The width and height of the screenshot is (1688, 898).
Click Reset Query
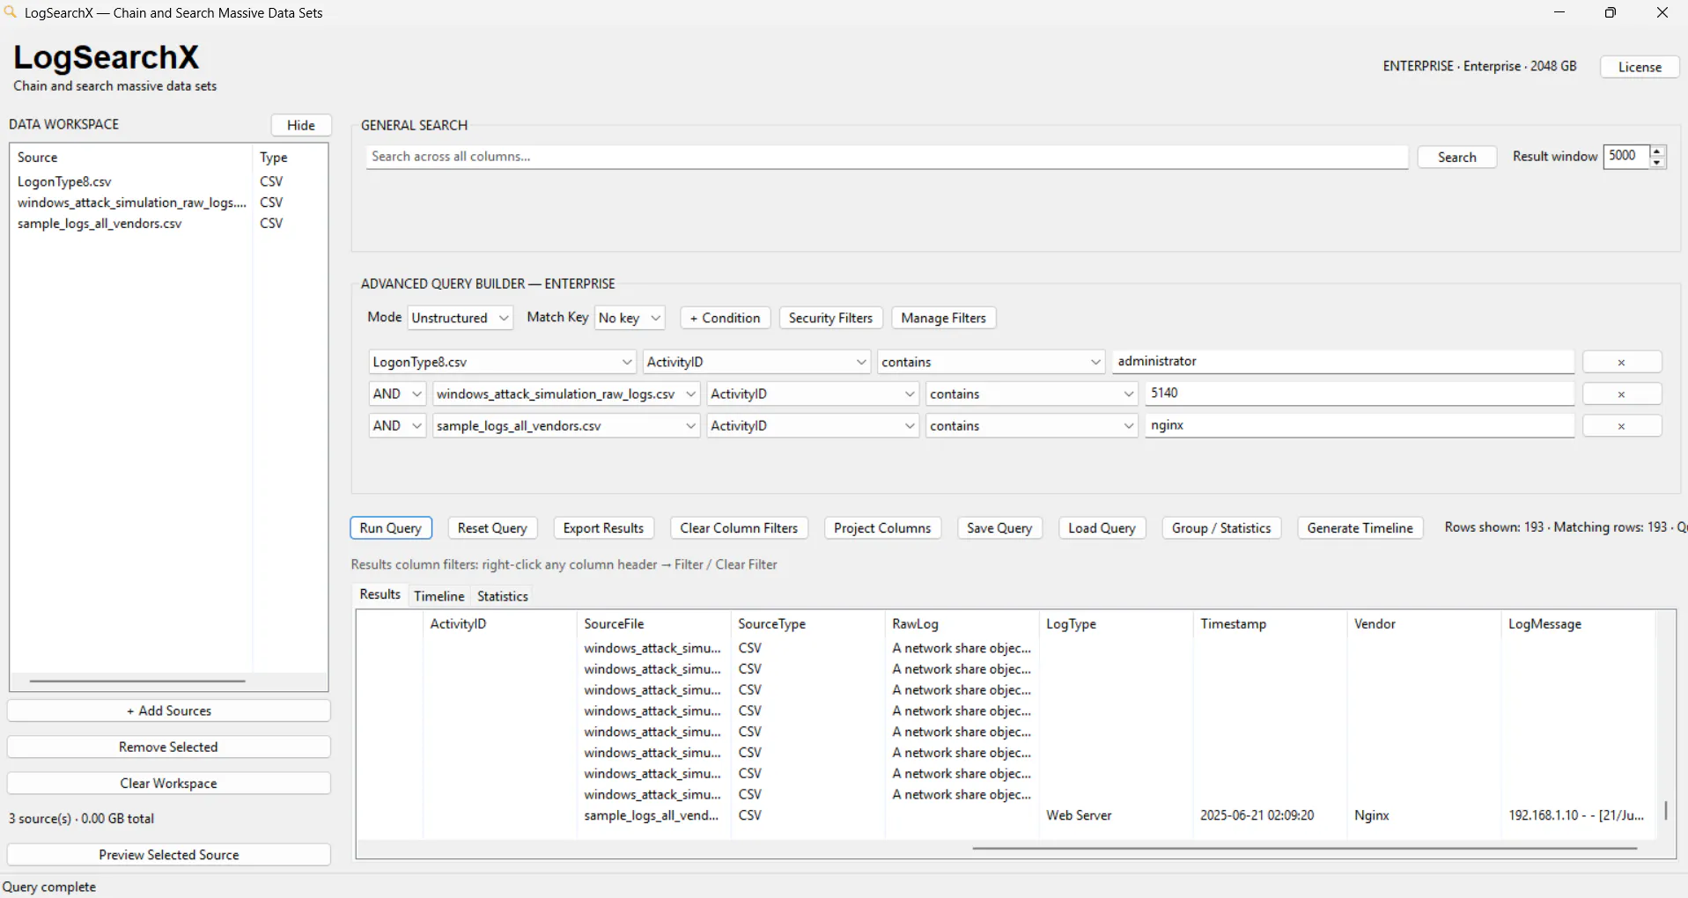pos(492,528)
